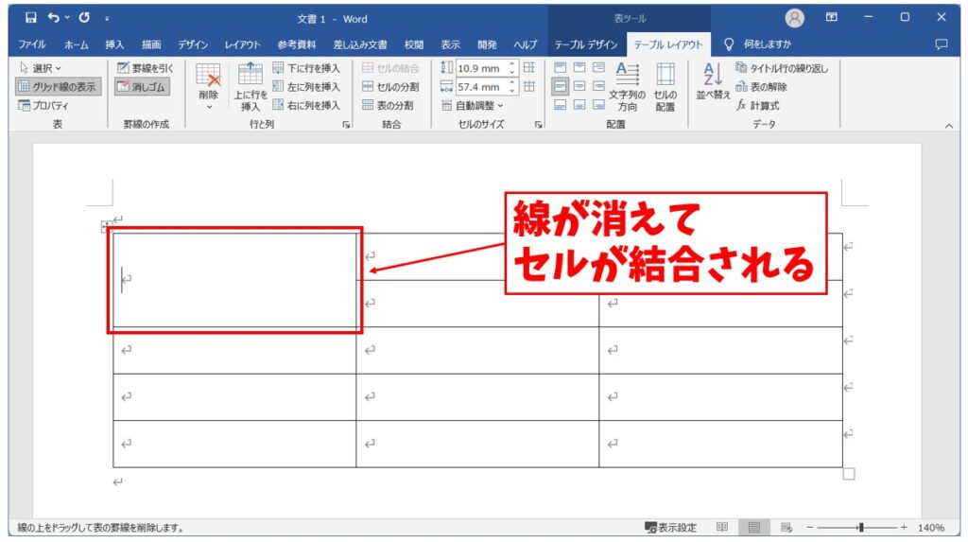Open セルの配置 cell margins
This screenshot has height=542, width=968.
665,86
